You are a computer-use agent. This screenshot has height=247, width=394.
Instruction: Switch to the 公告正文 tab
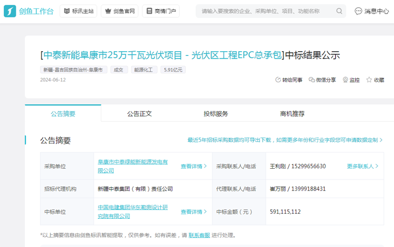click(x=140, y=114)
